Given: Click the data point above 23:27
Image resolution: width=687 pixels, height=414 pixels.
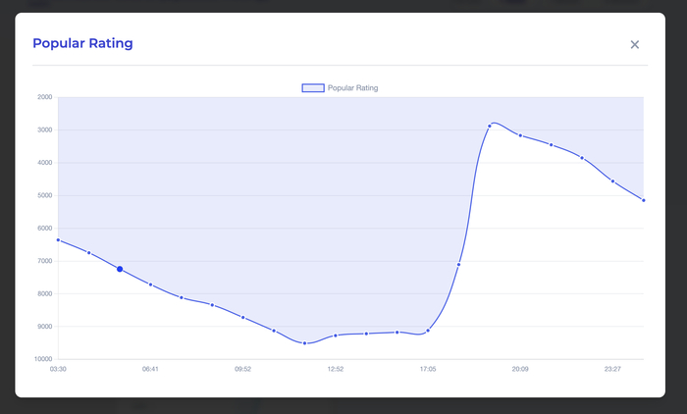Looking at the screenshot, I should tap(612, 181).
